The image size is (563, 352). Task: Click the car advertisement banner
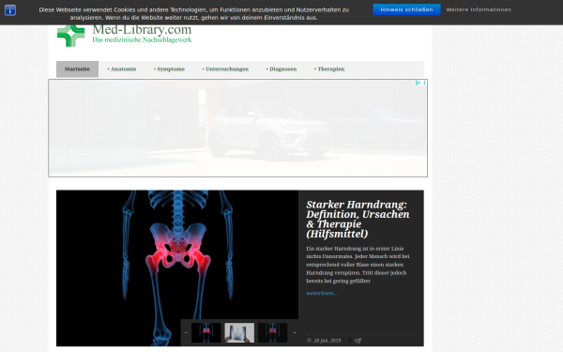point(237,128)
